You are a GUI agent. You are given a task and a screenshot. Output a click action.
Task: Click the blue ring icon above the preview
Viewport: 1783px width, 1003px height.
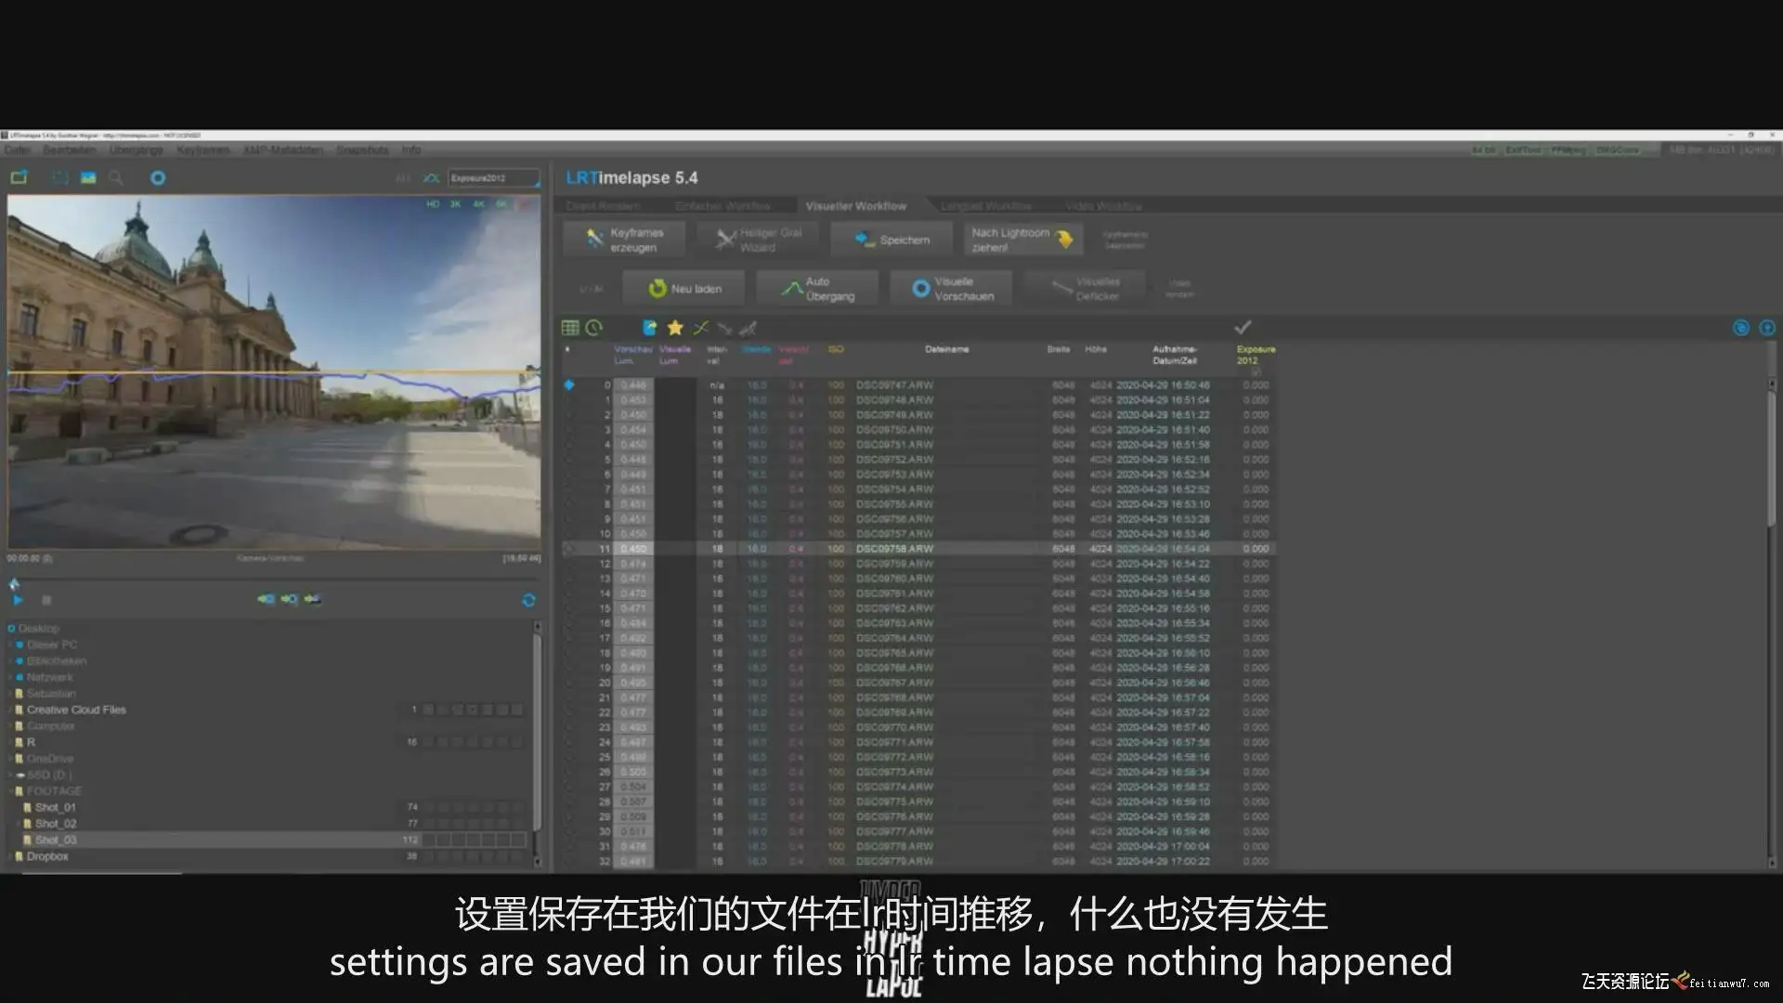point(158,177)
